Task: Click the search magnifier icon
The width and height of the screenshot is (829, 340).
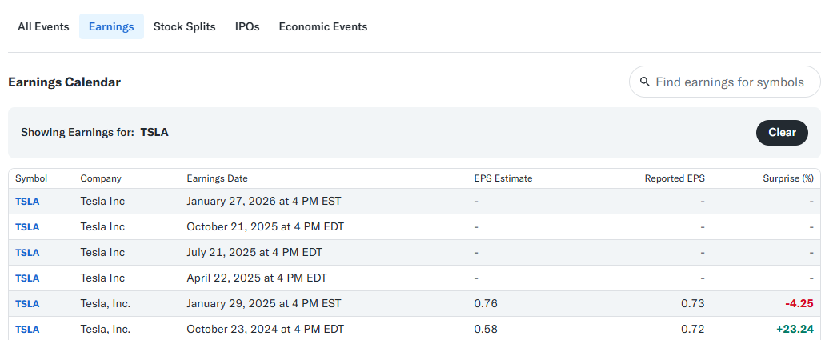Action: (x=644, y=82)
